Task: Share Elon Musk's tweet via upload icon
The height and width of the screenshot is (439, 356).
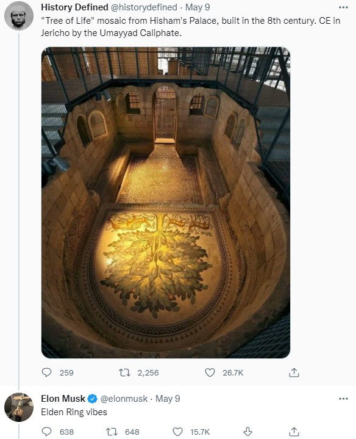Action: coord(294,432)
